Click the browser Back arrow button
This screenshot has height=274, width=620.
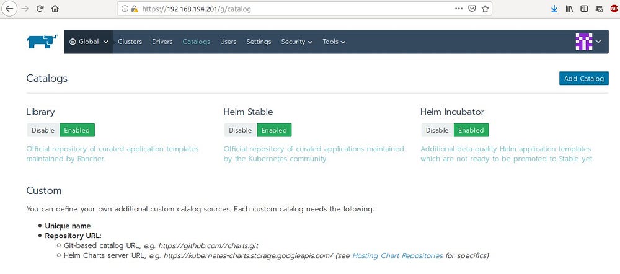(9, 8)
